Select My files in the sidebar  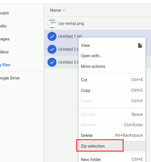coord(5,65)
